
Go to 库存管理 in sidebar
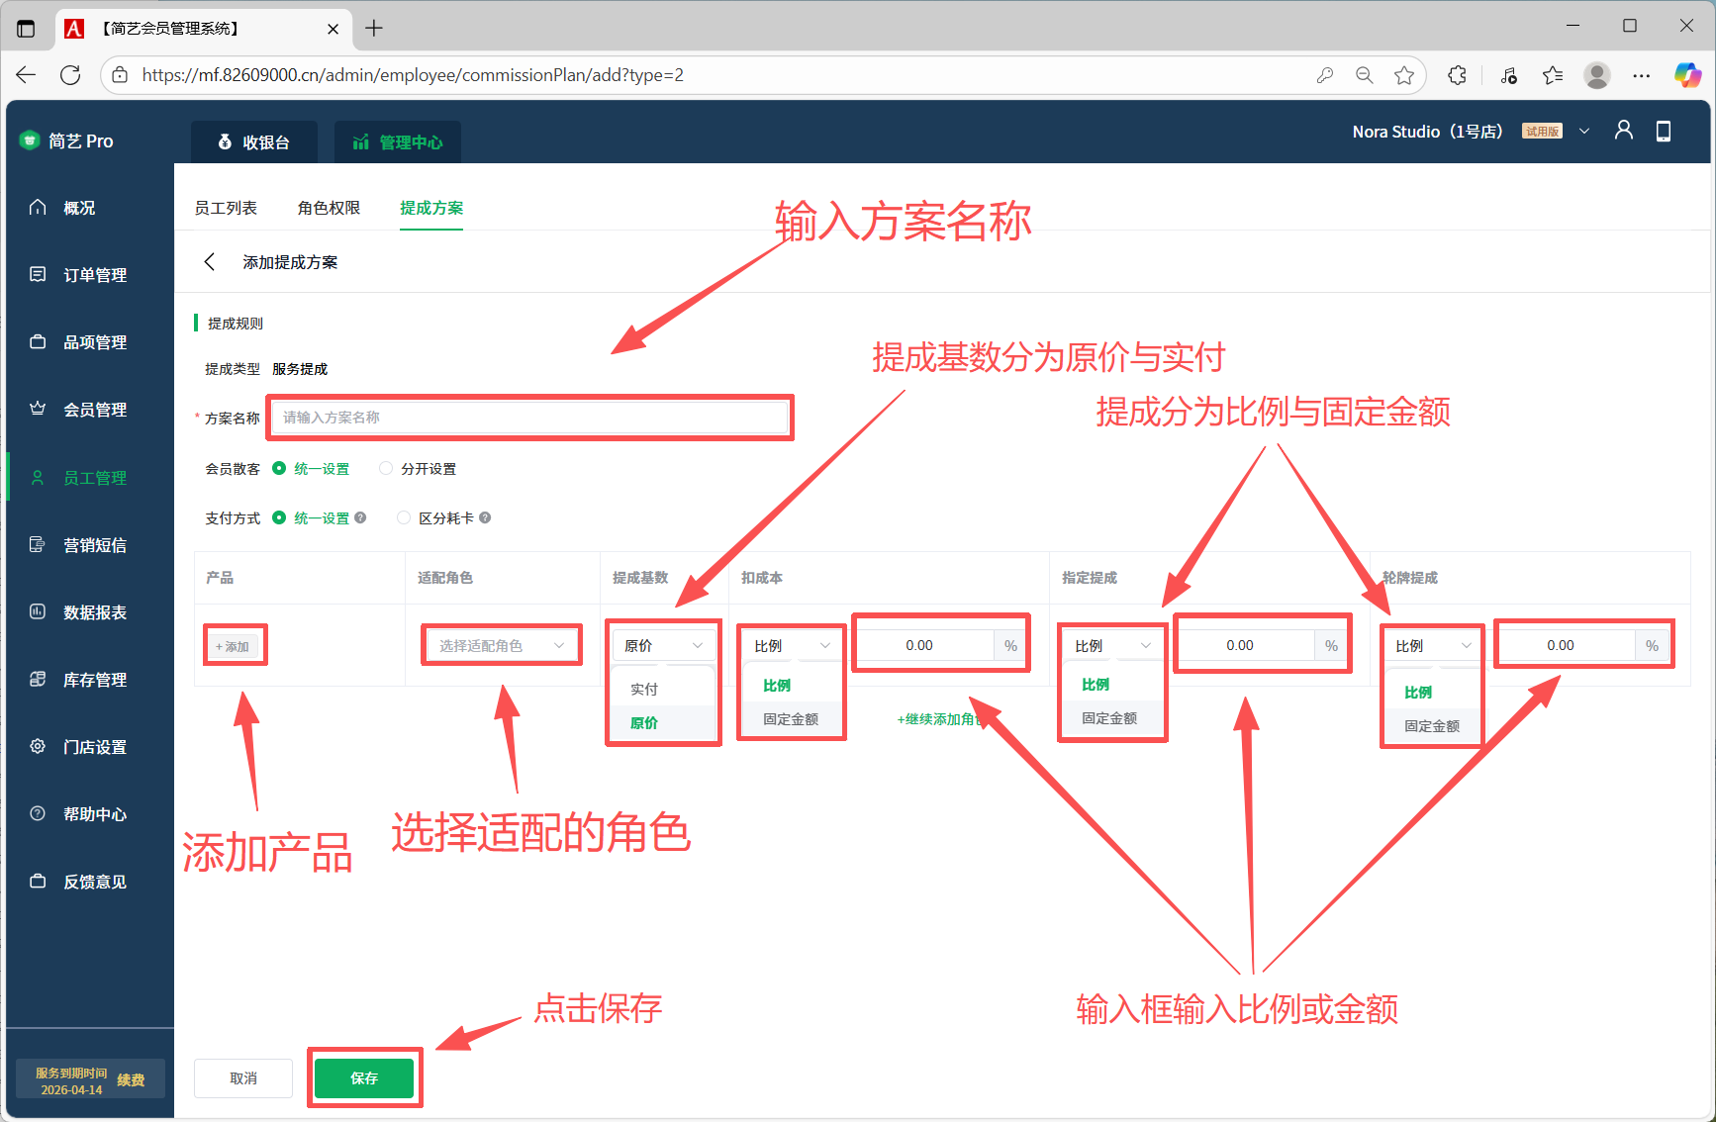94,680
